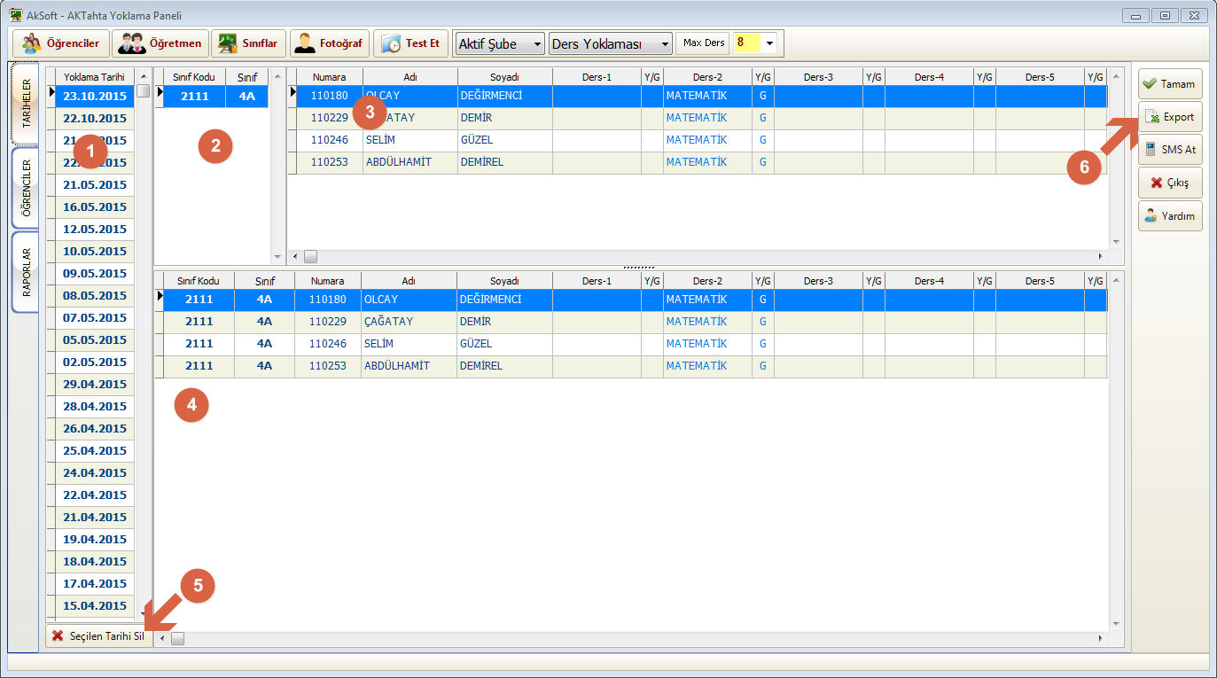Click the Yoklama Tarihi column header
The height and width of the screenshot is (678, 1217).
click(95, 76)
